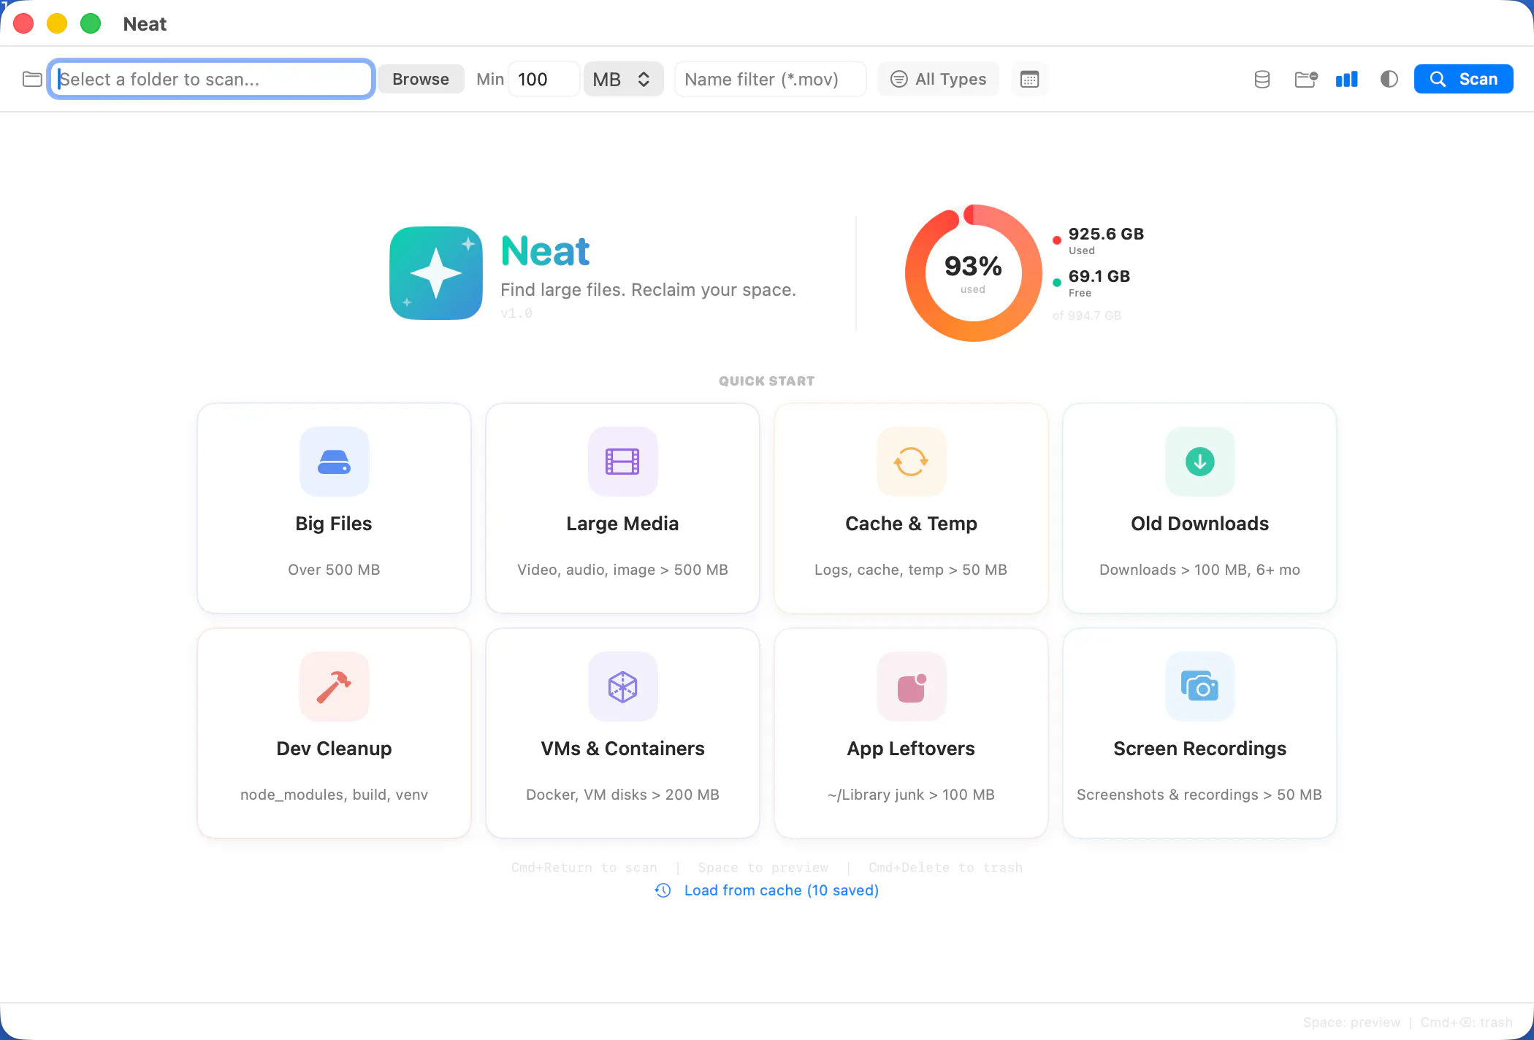Click the App Leftovers badge icon
1534x1040 pixels.
[x=911, y=687]
